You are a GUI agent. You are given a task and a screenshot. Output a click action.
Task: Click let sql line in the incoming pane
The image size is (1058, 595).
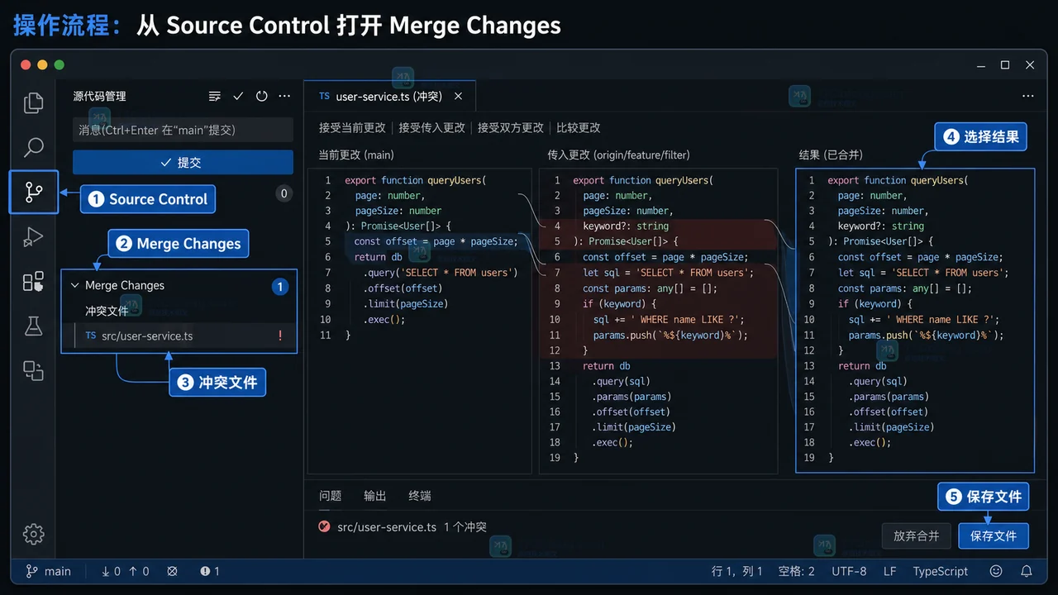coord(668,273)
